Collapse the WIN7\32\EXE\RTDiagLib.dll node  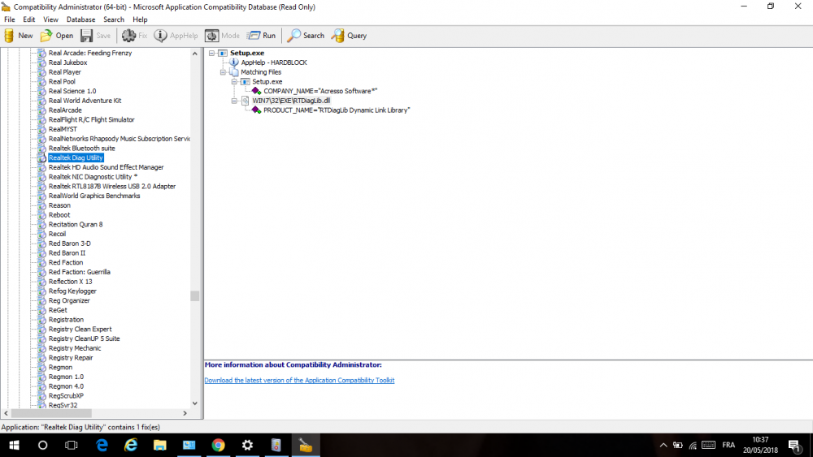(234, 101)
